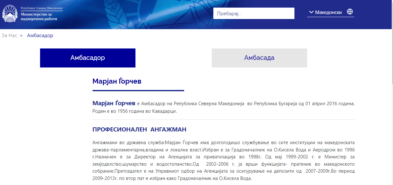Focus the Пребарај search field
The image size is (393, 185).
click(x=253, y=13)
